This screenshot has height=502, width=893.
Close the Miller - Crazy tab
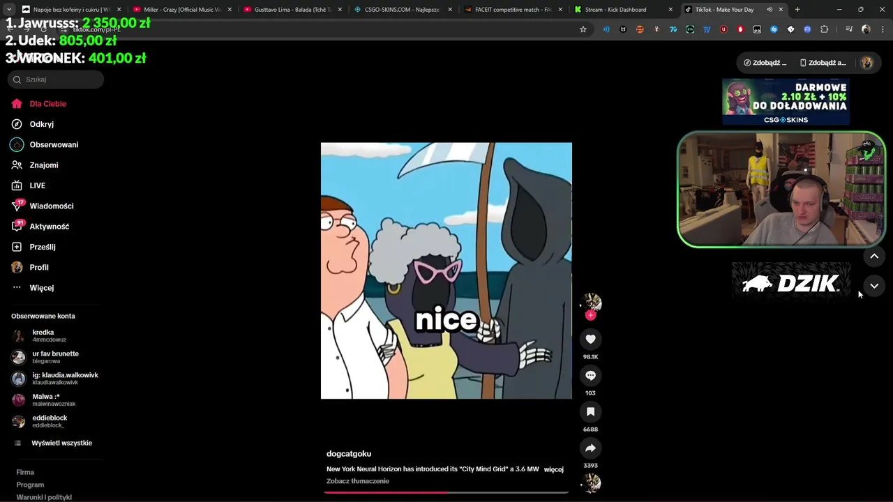[x=230, y=10]
